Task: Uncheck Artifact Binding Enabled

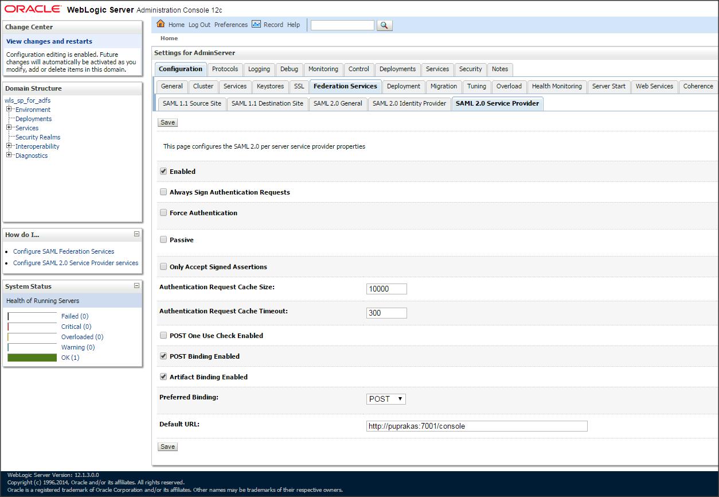Action: (163, 376)
